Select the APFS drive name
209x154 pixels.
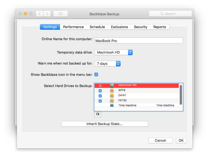122,90
